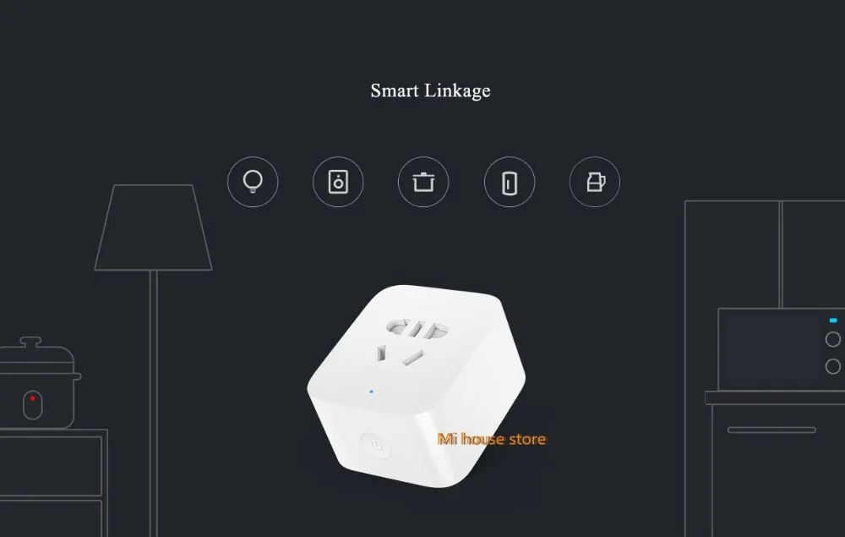Click the socket's top two-pin outlet

(x=417, y=329)
